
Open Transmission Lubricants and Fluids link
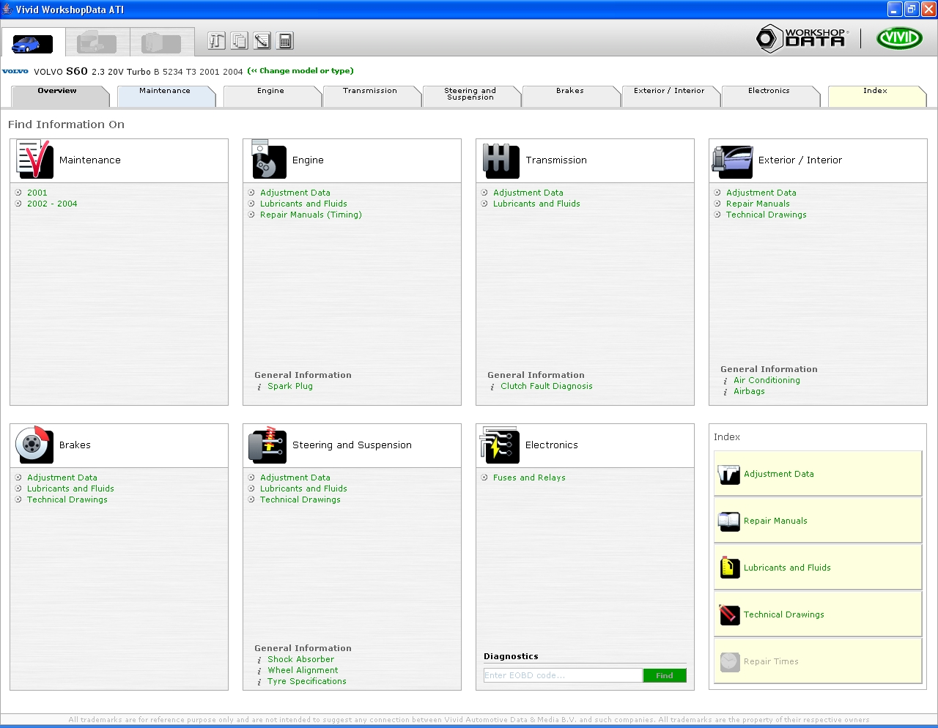[536, 204]
